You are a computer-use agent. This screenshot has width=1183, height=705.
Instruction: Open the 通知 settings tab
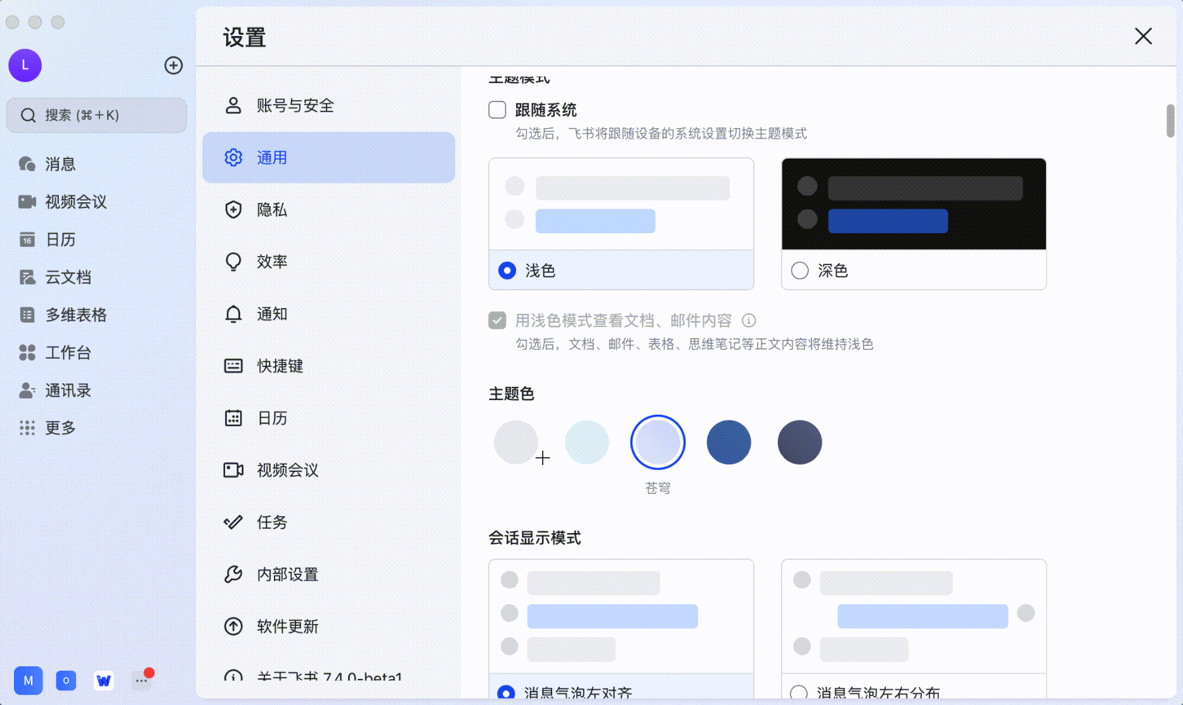coord(328,314)
